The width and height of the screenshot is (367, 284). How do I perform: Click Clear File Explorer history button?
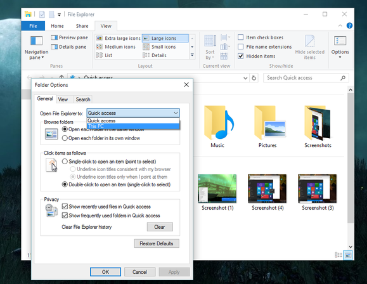tap(160, 227)
